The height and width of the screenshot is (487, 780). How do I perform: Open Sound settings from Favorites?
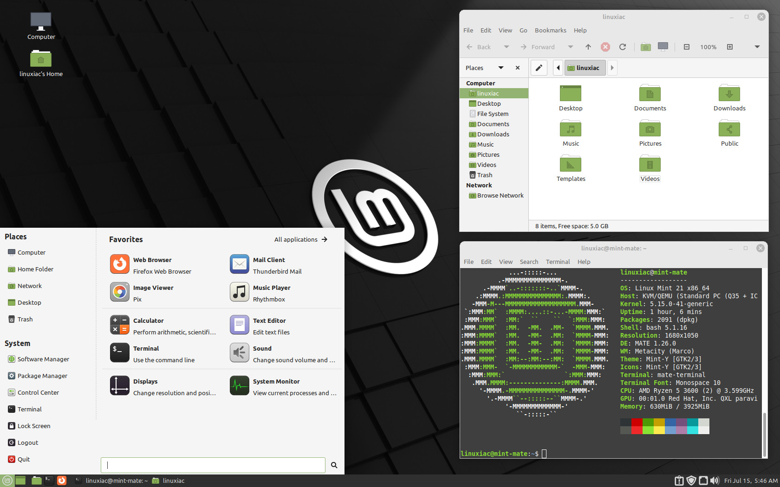pyautogui.click(x=283, y=354)
